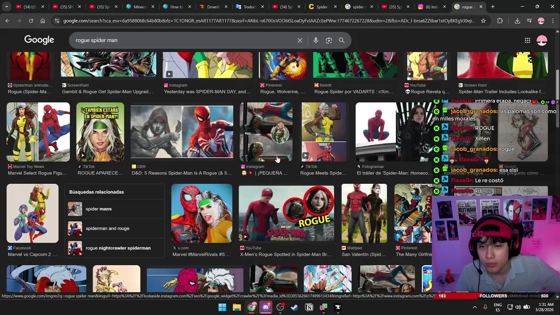Open the Instagram '¡PEQUEÑA' image result

(x=266, y=132)
